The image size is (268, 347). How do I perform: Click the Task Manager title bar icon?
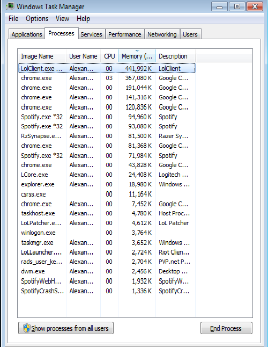[10, 6]
